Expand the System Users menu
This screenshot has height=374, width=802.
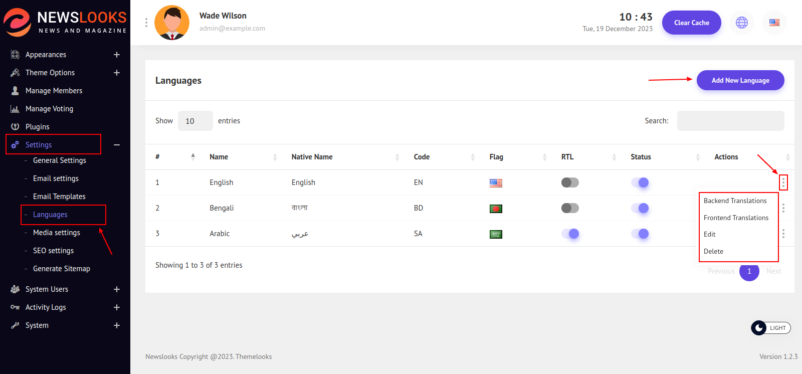116,289
